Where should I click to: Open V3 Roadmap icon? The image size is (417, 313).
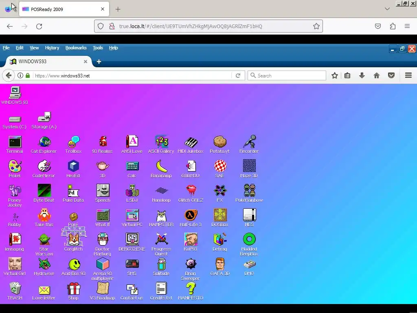(103, 291)
